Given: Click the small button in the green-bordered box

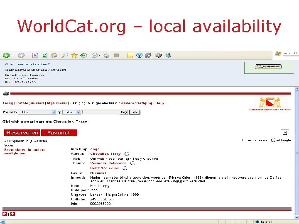Looking at the screenshot, I should 268,66.
